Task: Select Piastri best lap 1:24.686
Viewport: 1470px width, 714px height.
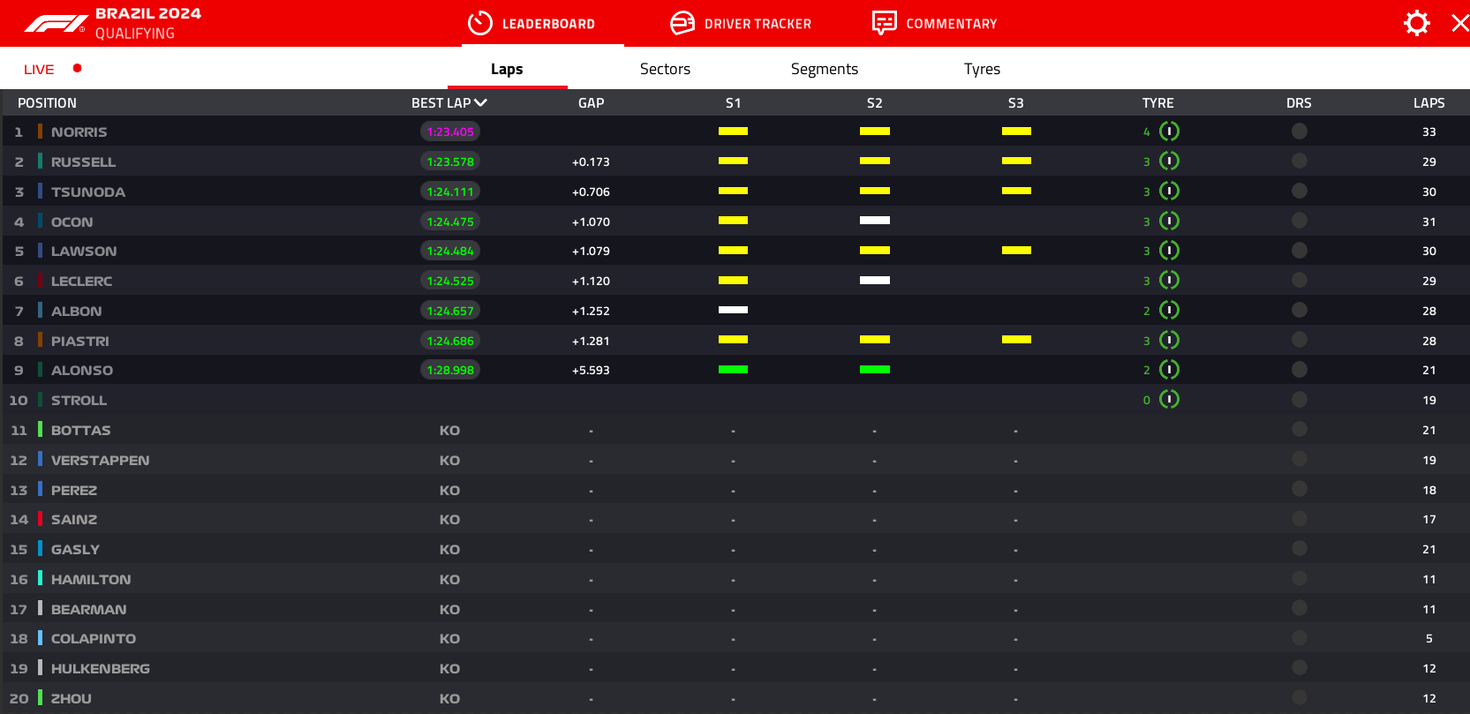Action: coord(450,341)
